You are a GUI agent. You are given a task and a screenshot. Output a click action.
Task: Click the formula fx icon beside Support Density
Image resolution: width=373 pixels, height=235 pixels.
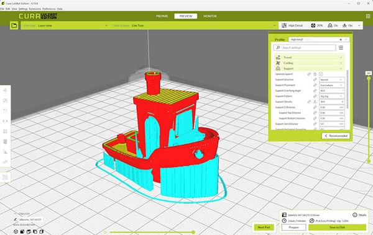315,102
